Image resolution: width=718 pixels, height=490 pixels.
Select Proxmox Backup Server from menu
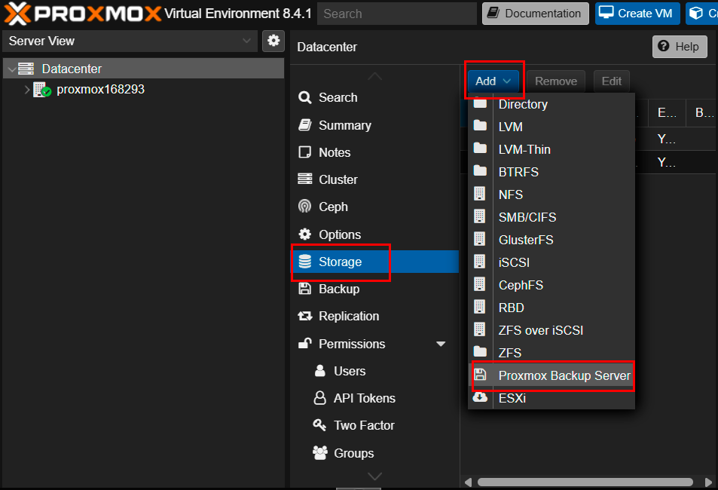(564, 375)
